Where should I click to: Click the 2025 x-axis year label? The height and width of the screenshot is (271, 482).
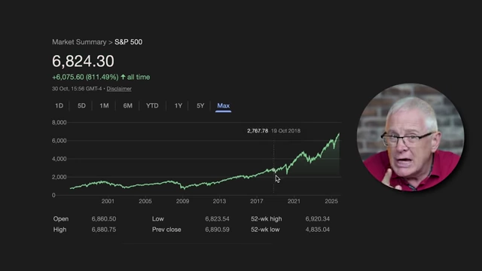pos(331,201)
